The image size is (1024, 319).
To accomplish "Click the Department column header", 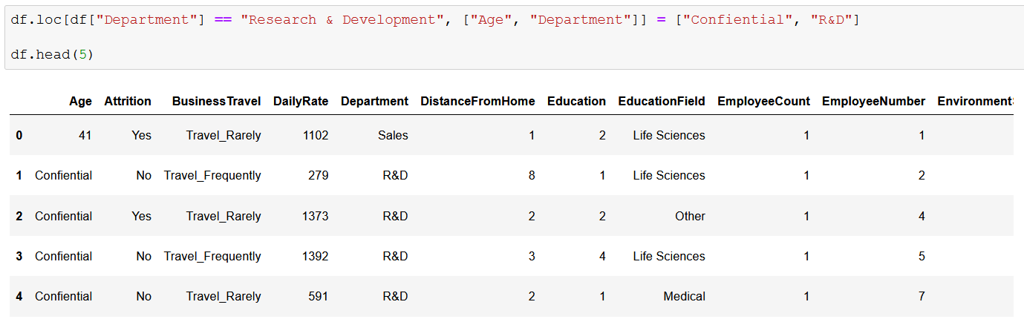I will click(x=374, y=102).
